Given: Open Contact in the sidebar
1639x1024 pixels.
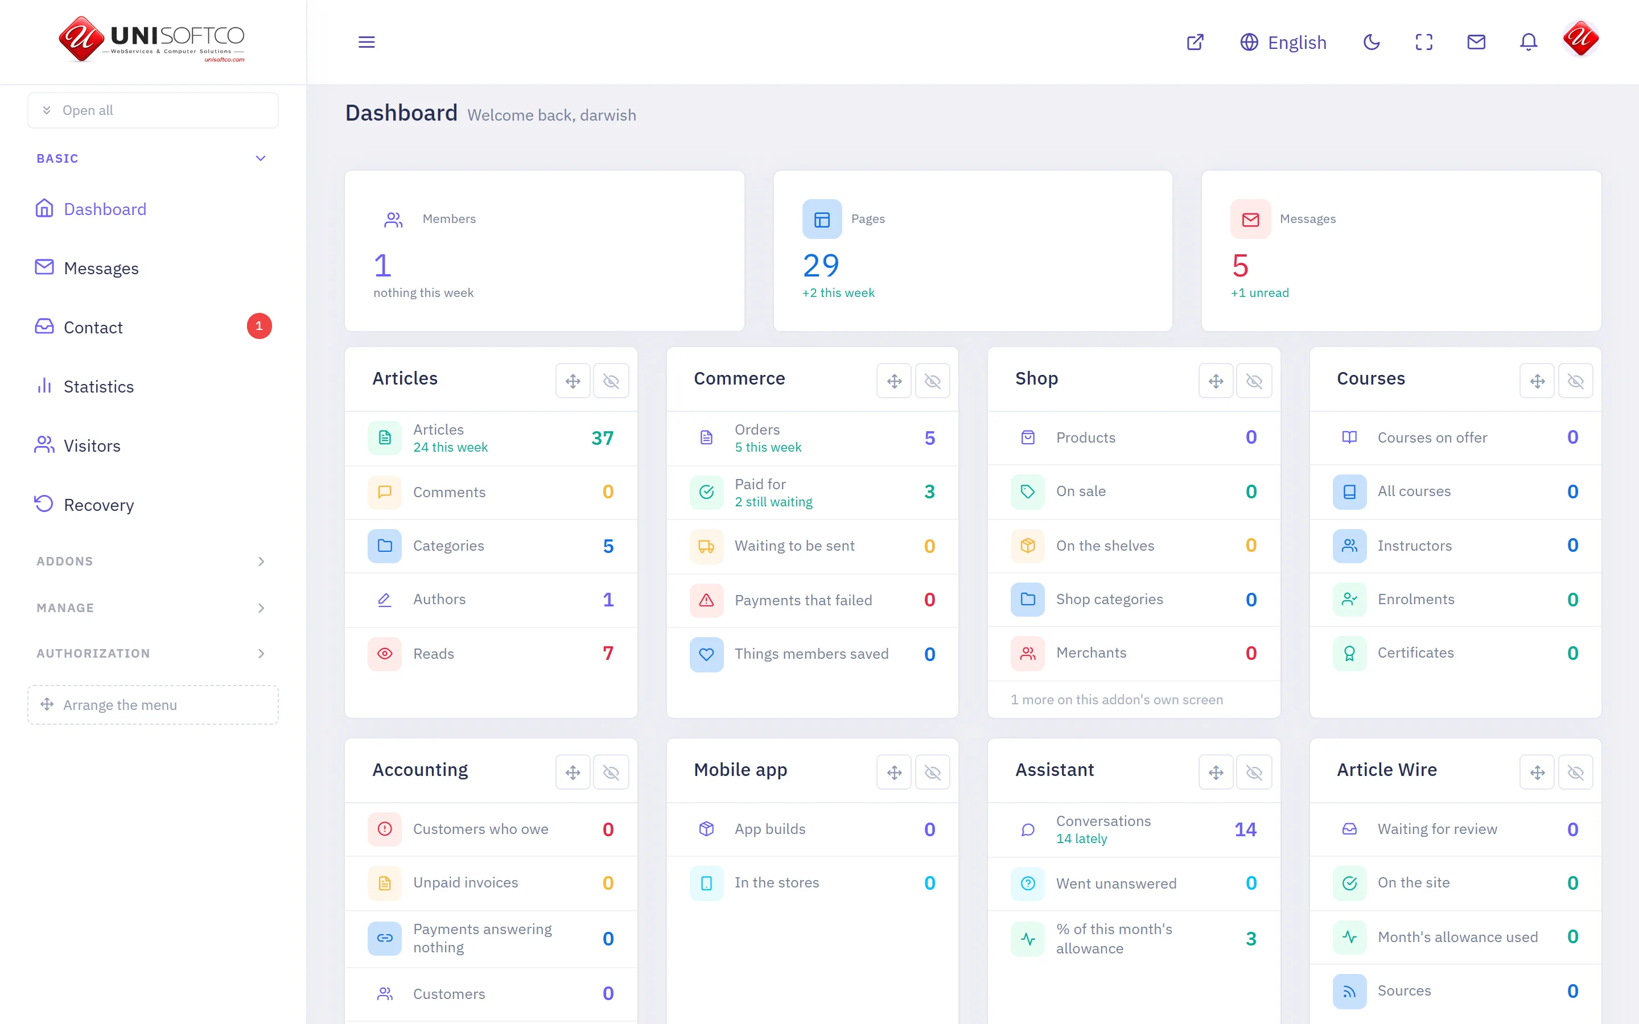Looking at the screenshot, I should coord(153,328).
